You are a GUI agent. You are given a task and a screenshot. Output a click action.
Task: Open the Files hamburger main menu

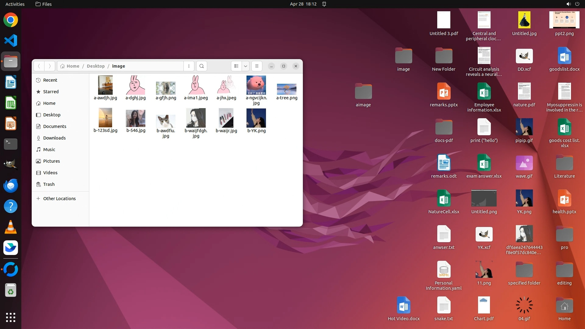[257, 66]
